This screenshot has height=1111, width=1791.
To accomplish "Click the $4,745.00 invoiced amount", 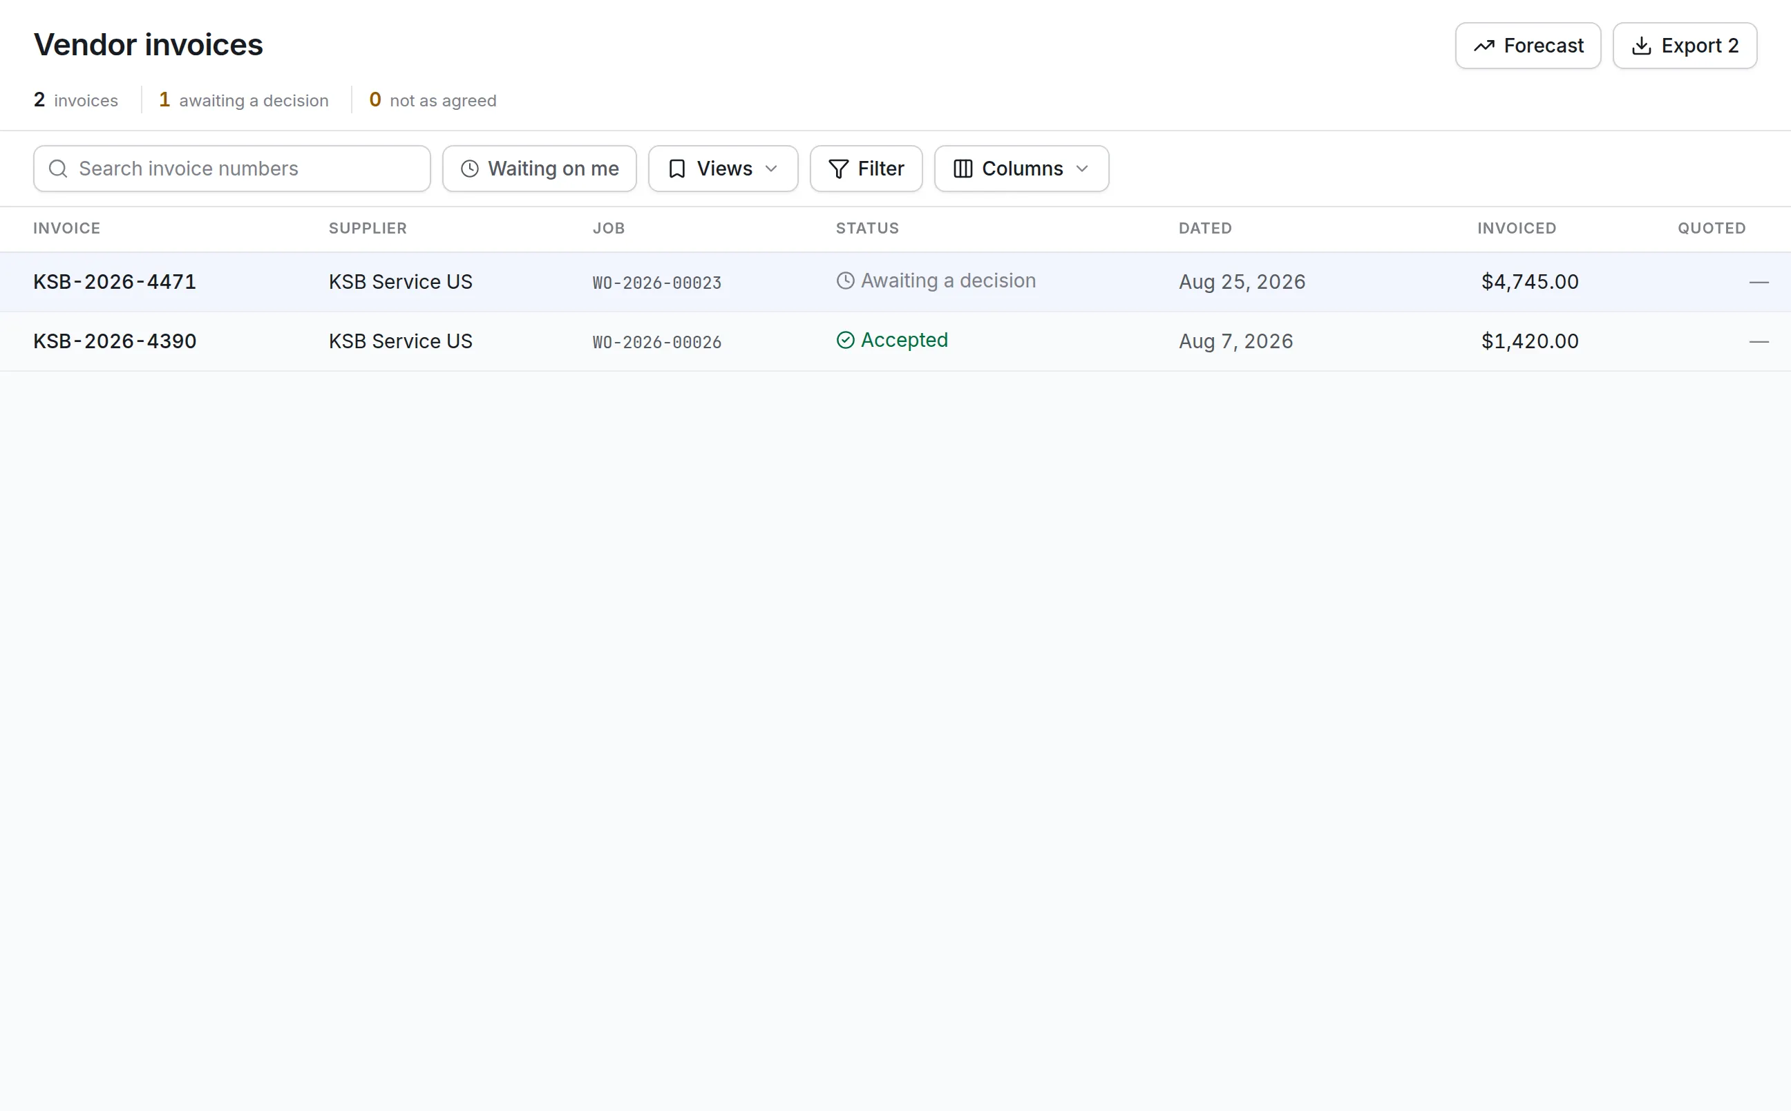I will (x=1530, y=281).
